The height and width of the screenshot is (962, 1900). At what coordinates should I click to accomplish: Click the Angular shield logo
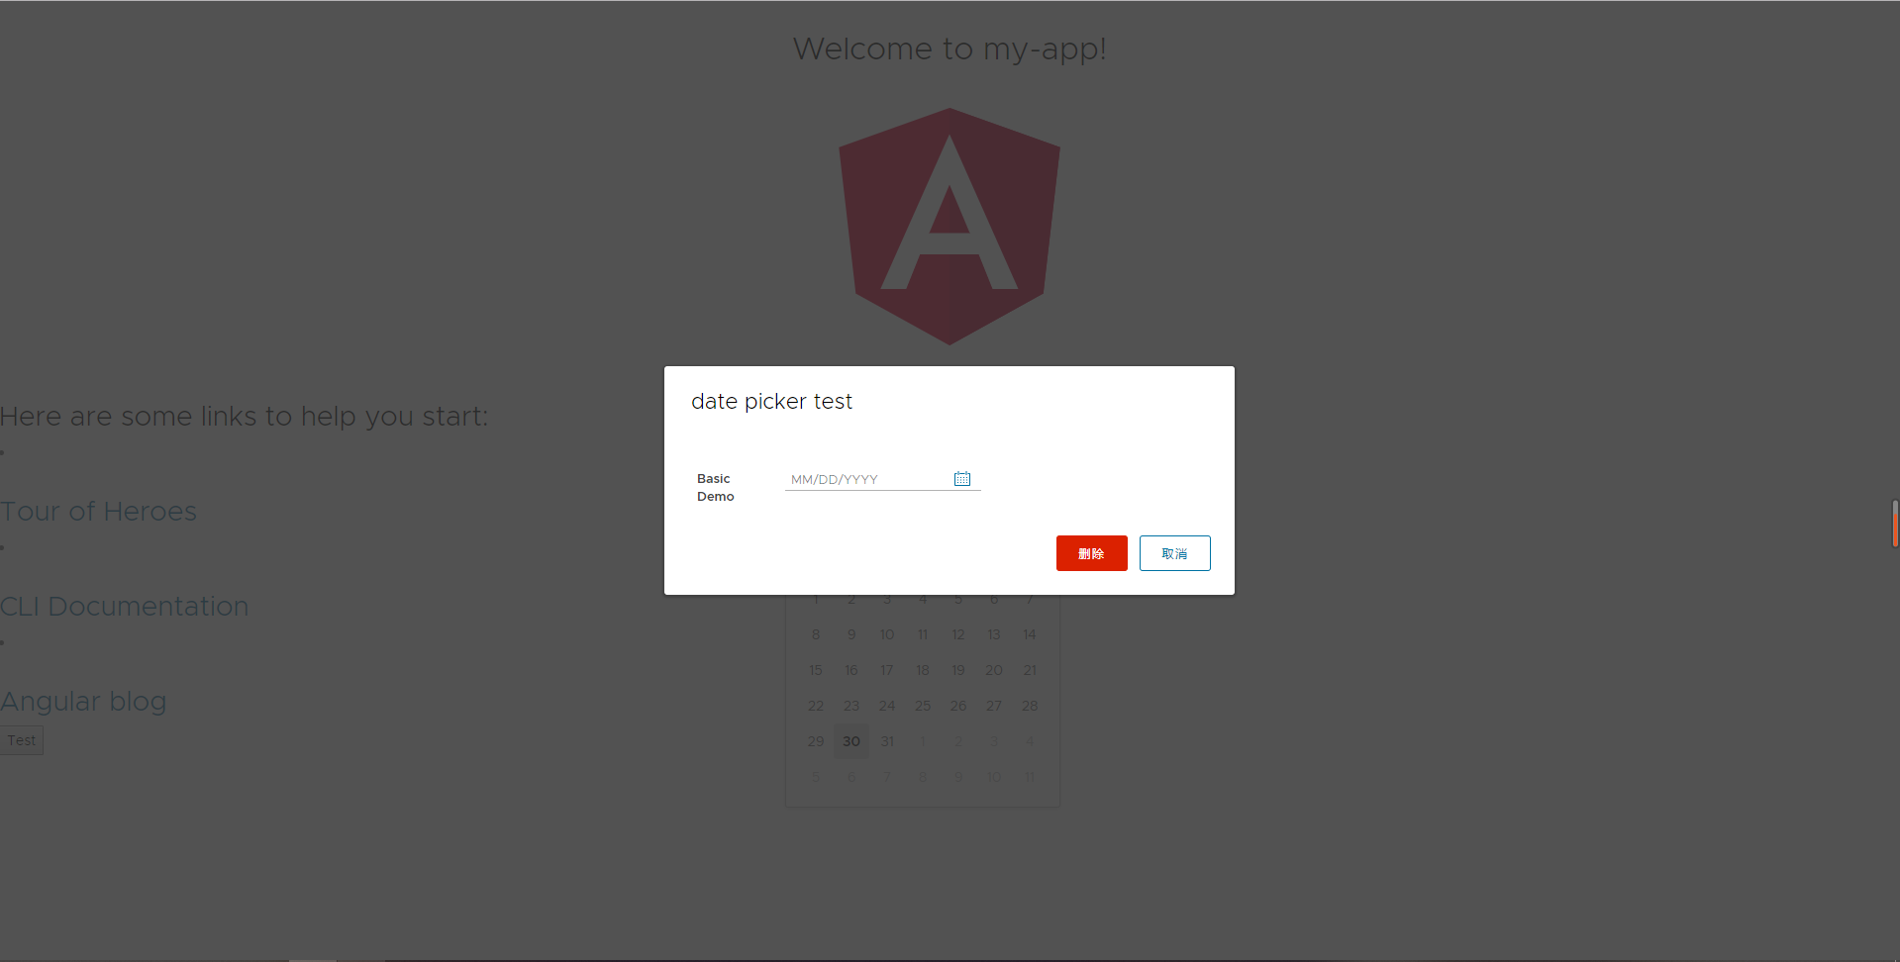click(x=950, y=227)
